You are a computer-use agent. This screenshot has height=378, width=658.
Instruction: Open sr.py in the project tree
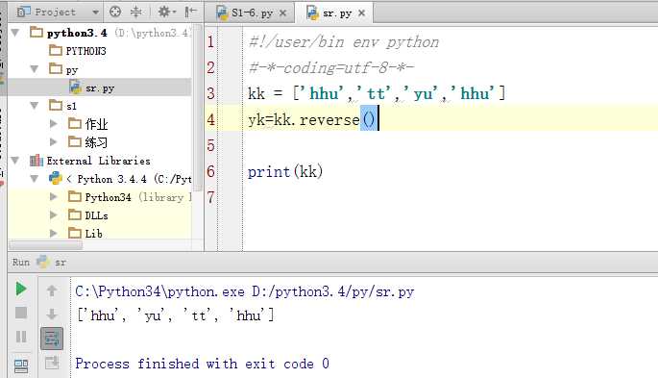point(100,88)
